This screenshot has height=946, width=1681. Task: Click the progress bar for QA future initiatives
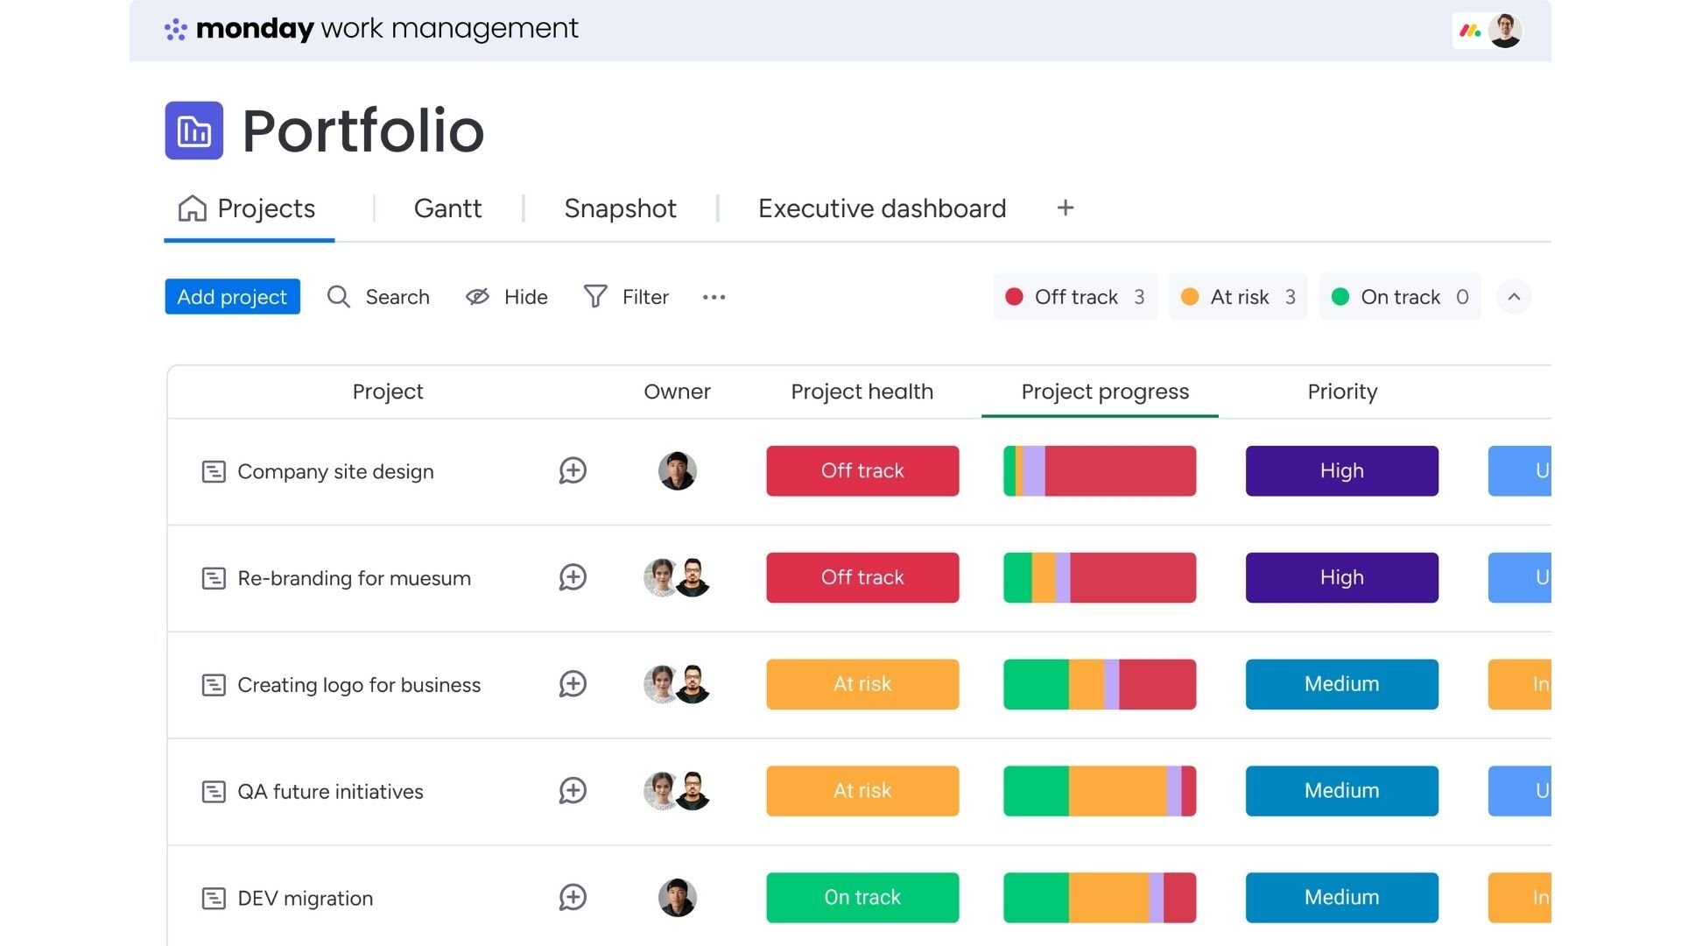pos(1099,790)
